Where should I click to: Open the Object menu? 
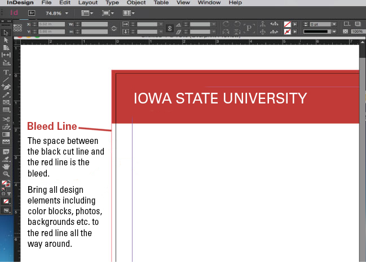pyautogui.click(x=136, y=3)
